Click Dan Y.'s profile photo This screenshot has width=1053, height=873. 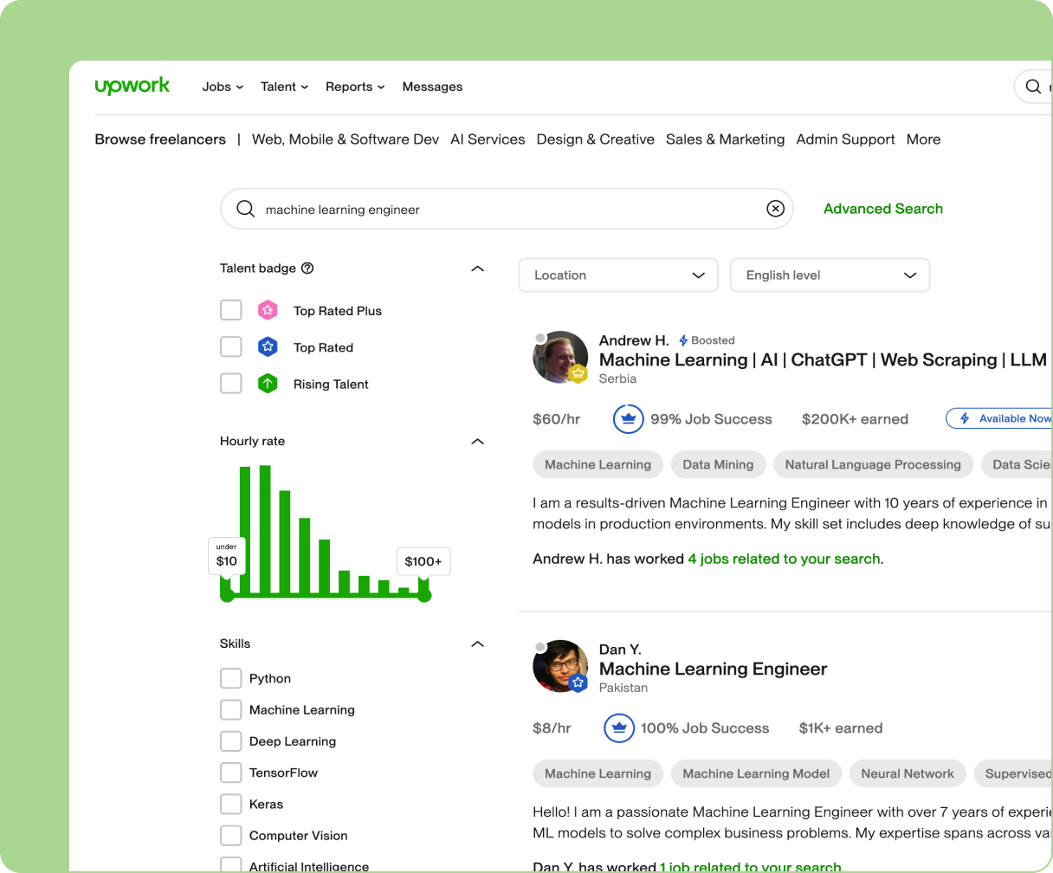[560, 666]
